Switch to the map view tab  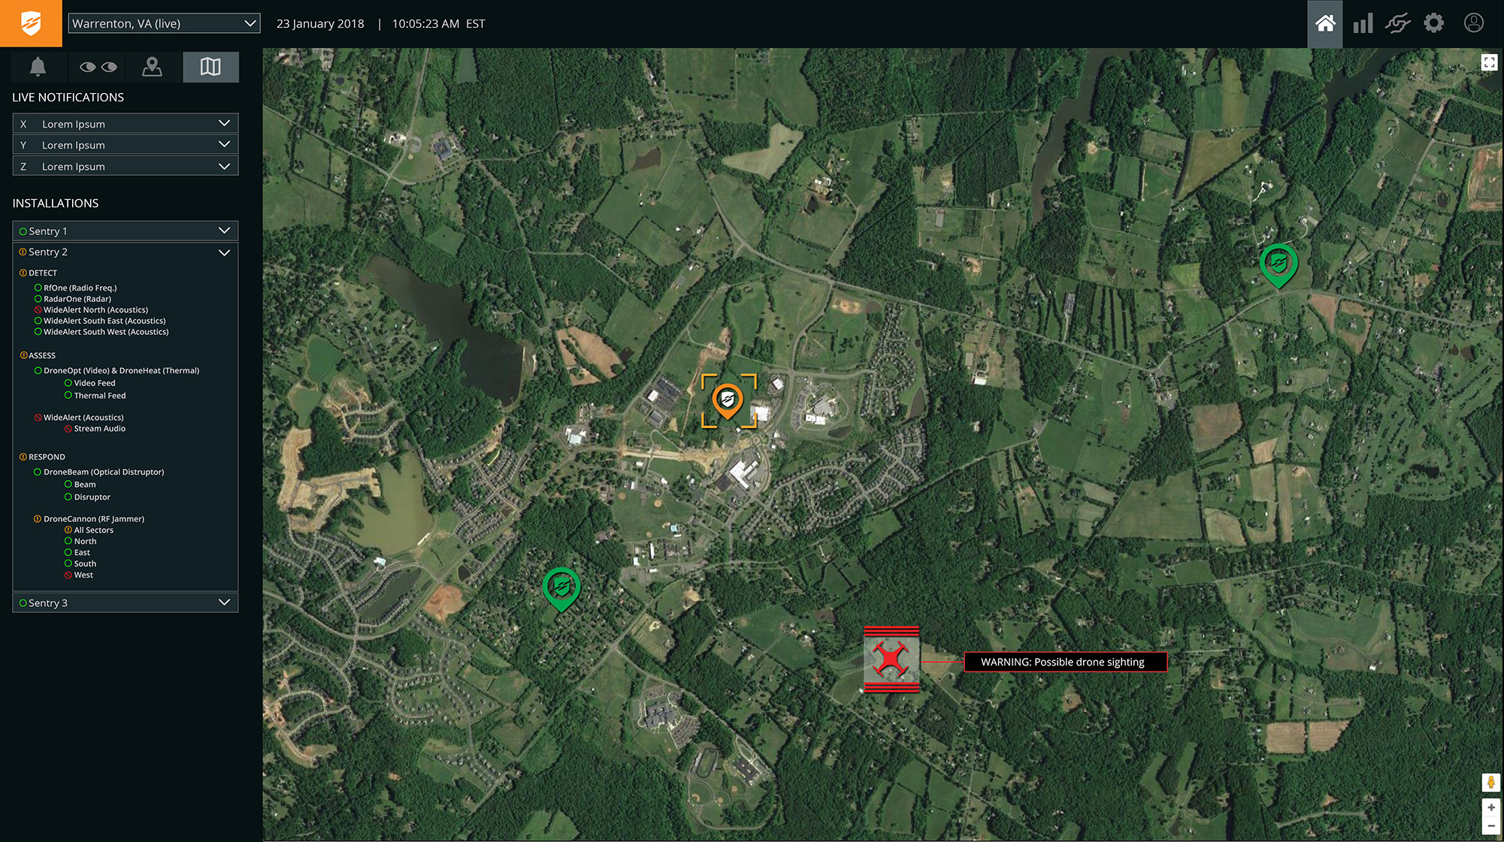[210, 67]
